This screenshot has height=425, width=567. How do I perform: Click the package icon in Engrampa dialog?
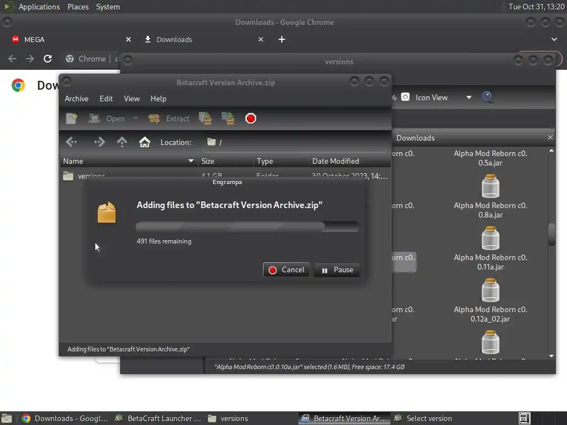click(x=107, y=212)
